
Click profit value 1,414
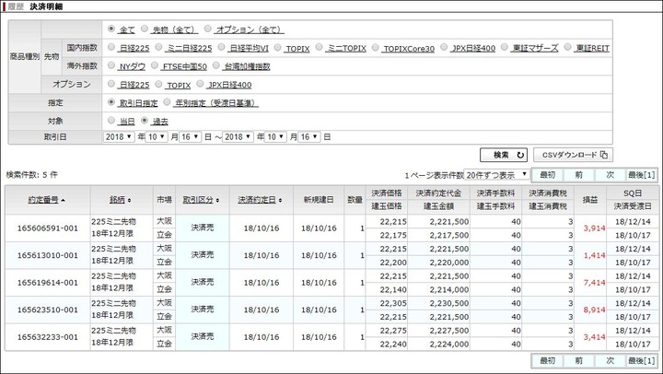(595, 255)
